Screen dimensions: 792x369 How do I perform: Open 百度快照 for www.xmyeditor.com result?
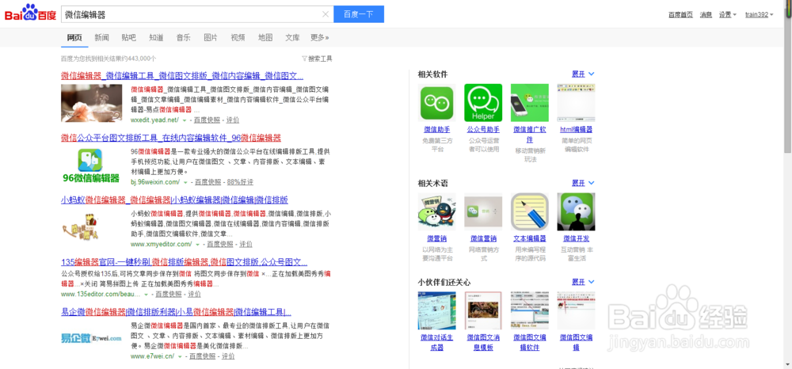220,245
